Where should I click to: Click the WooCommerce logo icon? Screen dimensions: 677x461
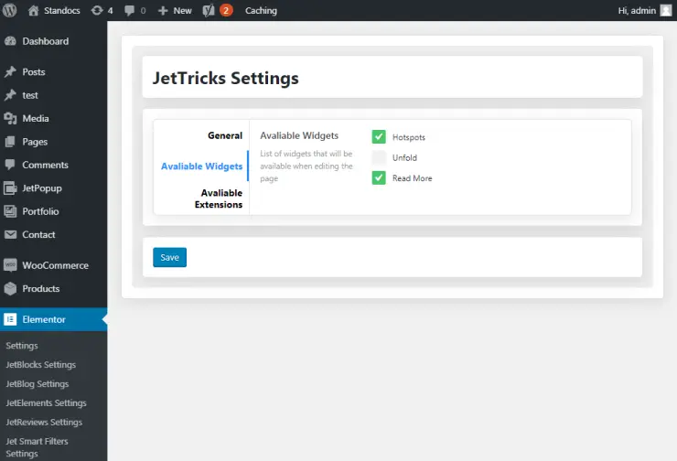[10, 264]
